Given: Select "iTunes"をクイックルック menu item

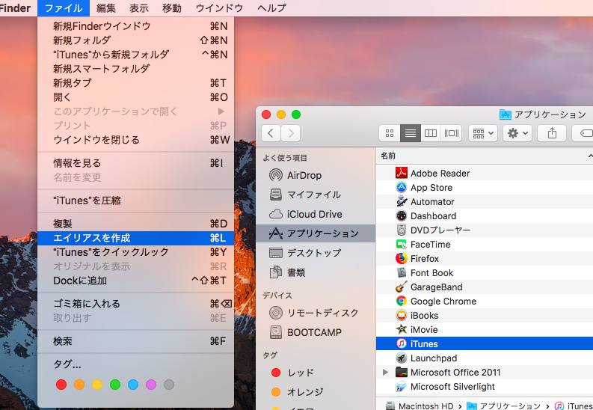Looking at the screenshot, I should pos(136,252).
